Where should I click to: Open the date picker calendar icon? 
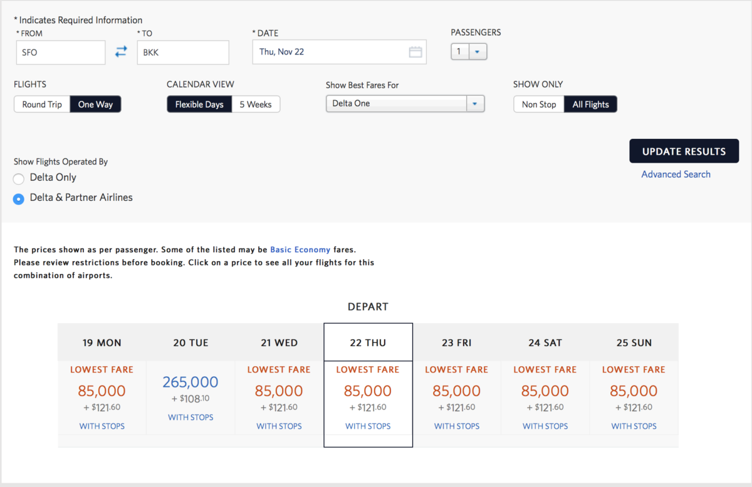pyautogui.click(x=415, y=52)
